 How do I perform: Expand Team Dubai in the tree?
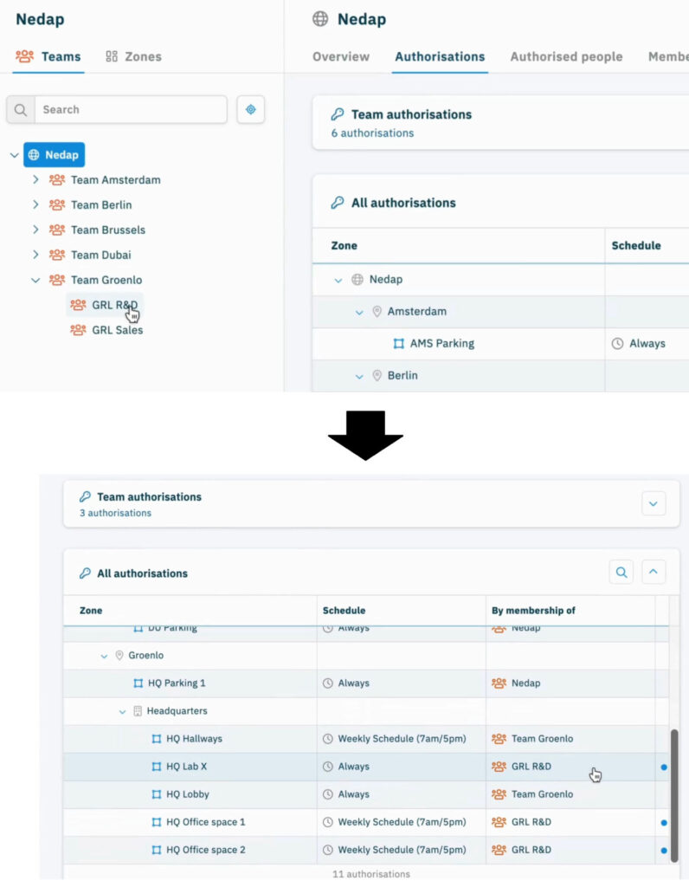[x=35, y=255]
